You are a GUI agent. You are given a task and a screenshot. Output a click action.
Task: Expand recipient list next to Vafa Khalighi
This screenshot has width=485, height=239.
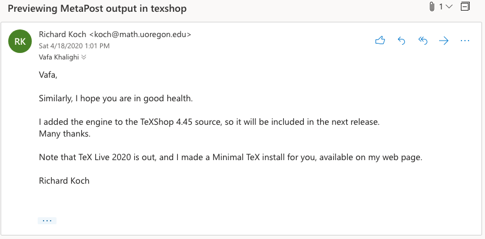click(x=84, y=57)
